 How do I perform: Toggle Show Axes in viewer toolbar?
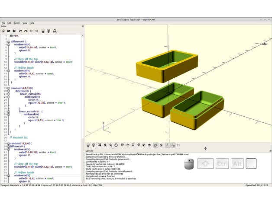[168, 145]
